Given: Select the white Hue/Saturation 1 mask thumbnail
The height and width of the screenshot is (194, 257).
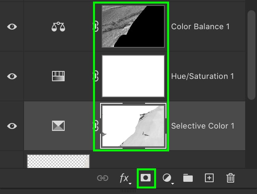Looking at the screenshot, I should click(x=133, y=76).
